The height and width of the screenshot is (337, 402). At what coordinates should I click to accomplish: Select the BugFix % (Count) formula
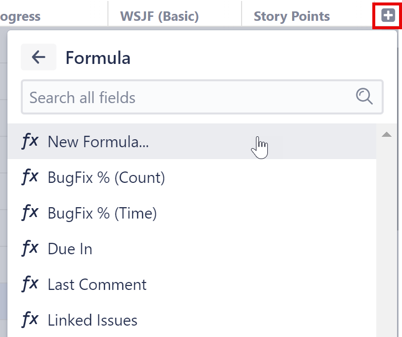tap(106, 177)
